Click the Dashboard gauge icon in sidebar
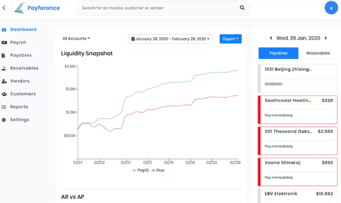The image size is (341, 203). (4, 30)
